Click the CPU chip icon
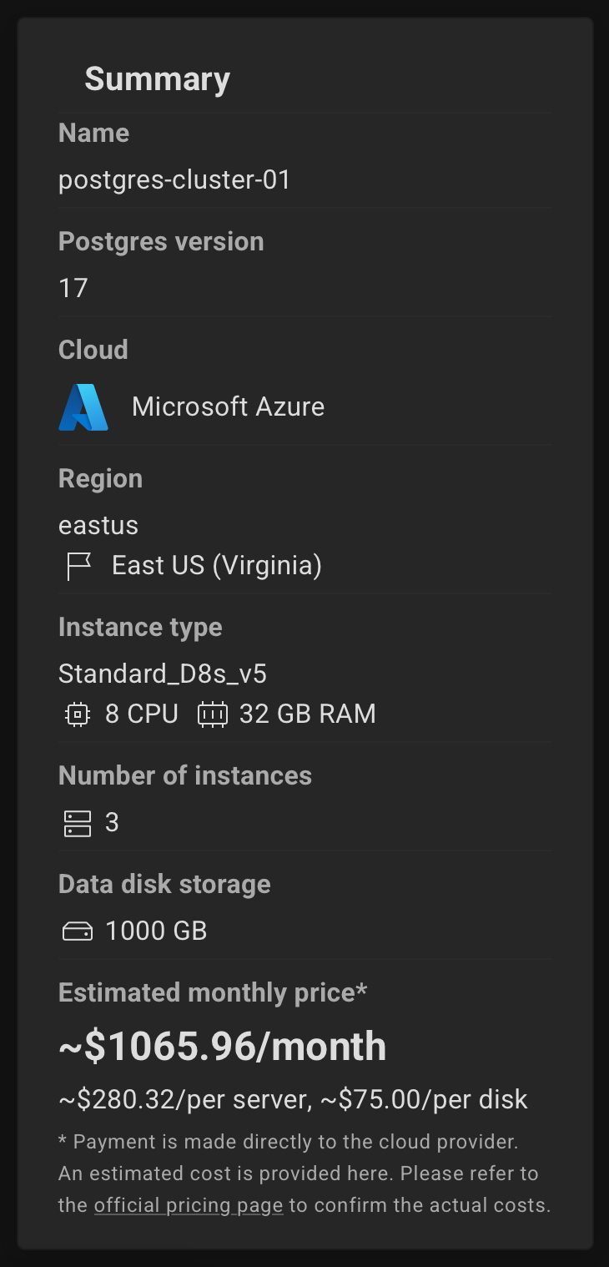 point(77,714)
